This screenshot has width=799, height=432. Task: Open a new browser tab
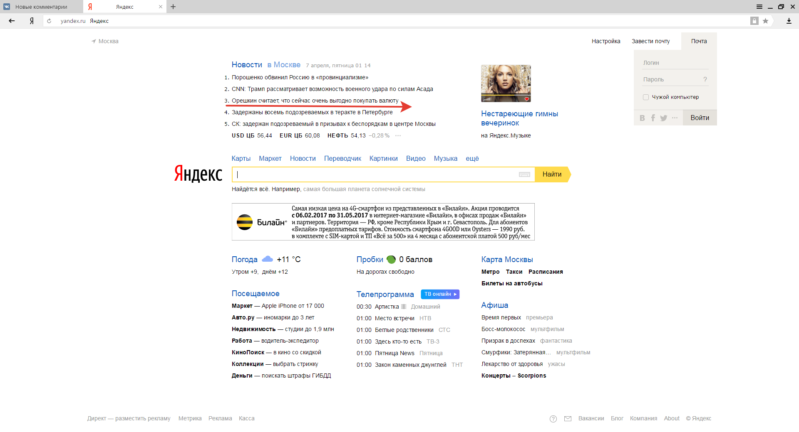click(x=173, y=7)
